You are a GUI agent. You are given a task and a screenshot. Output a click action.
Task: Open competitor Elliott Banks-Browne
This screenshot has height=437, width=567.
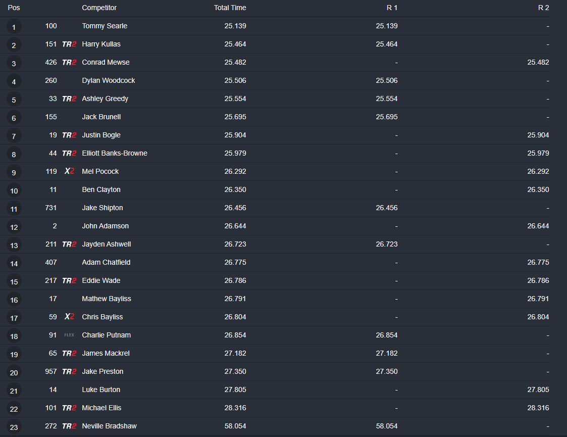115,154
